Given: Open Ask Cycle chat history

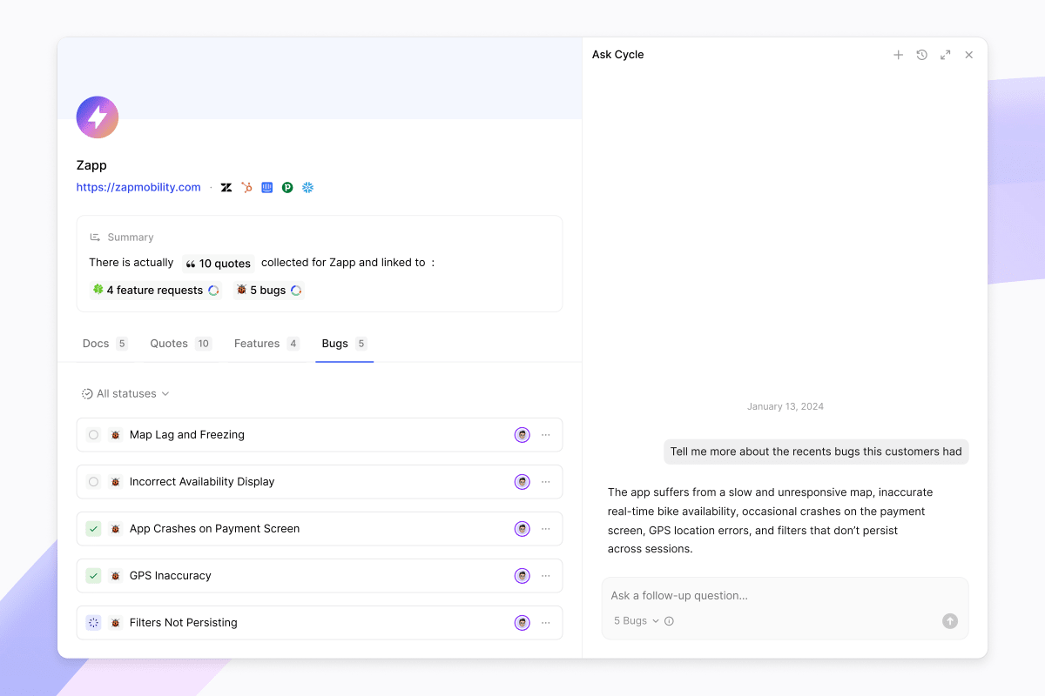Looking at the screenshot, I should pos(922,55).
